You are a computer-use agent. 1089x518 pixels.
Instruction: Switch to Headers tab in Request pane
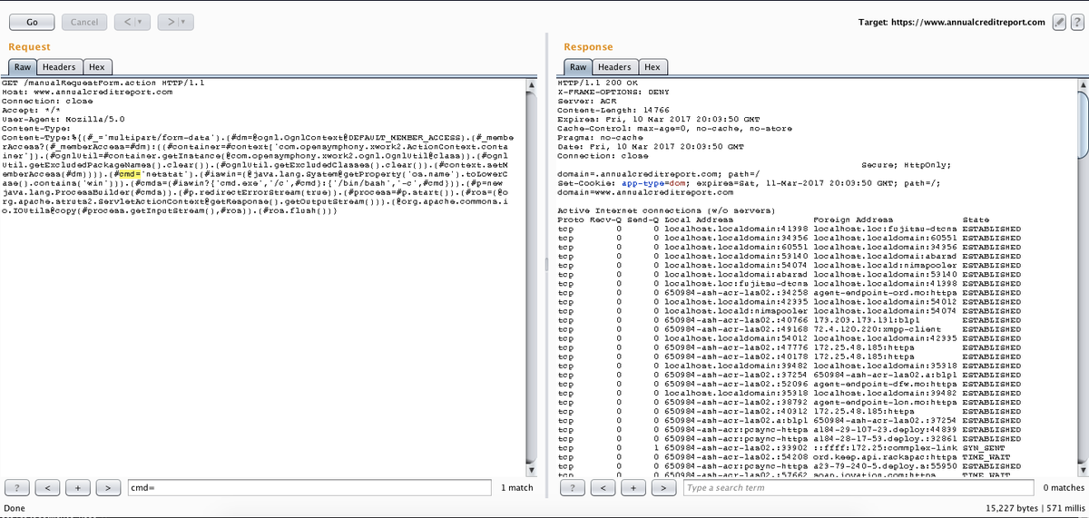[x=59, y=67]
